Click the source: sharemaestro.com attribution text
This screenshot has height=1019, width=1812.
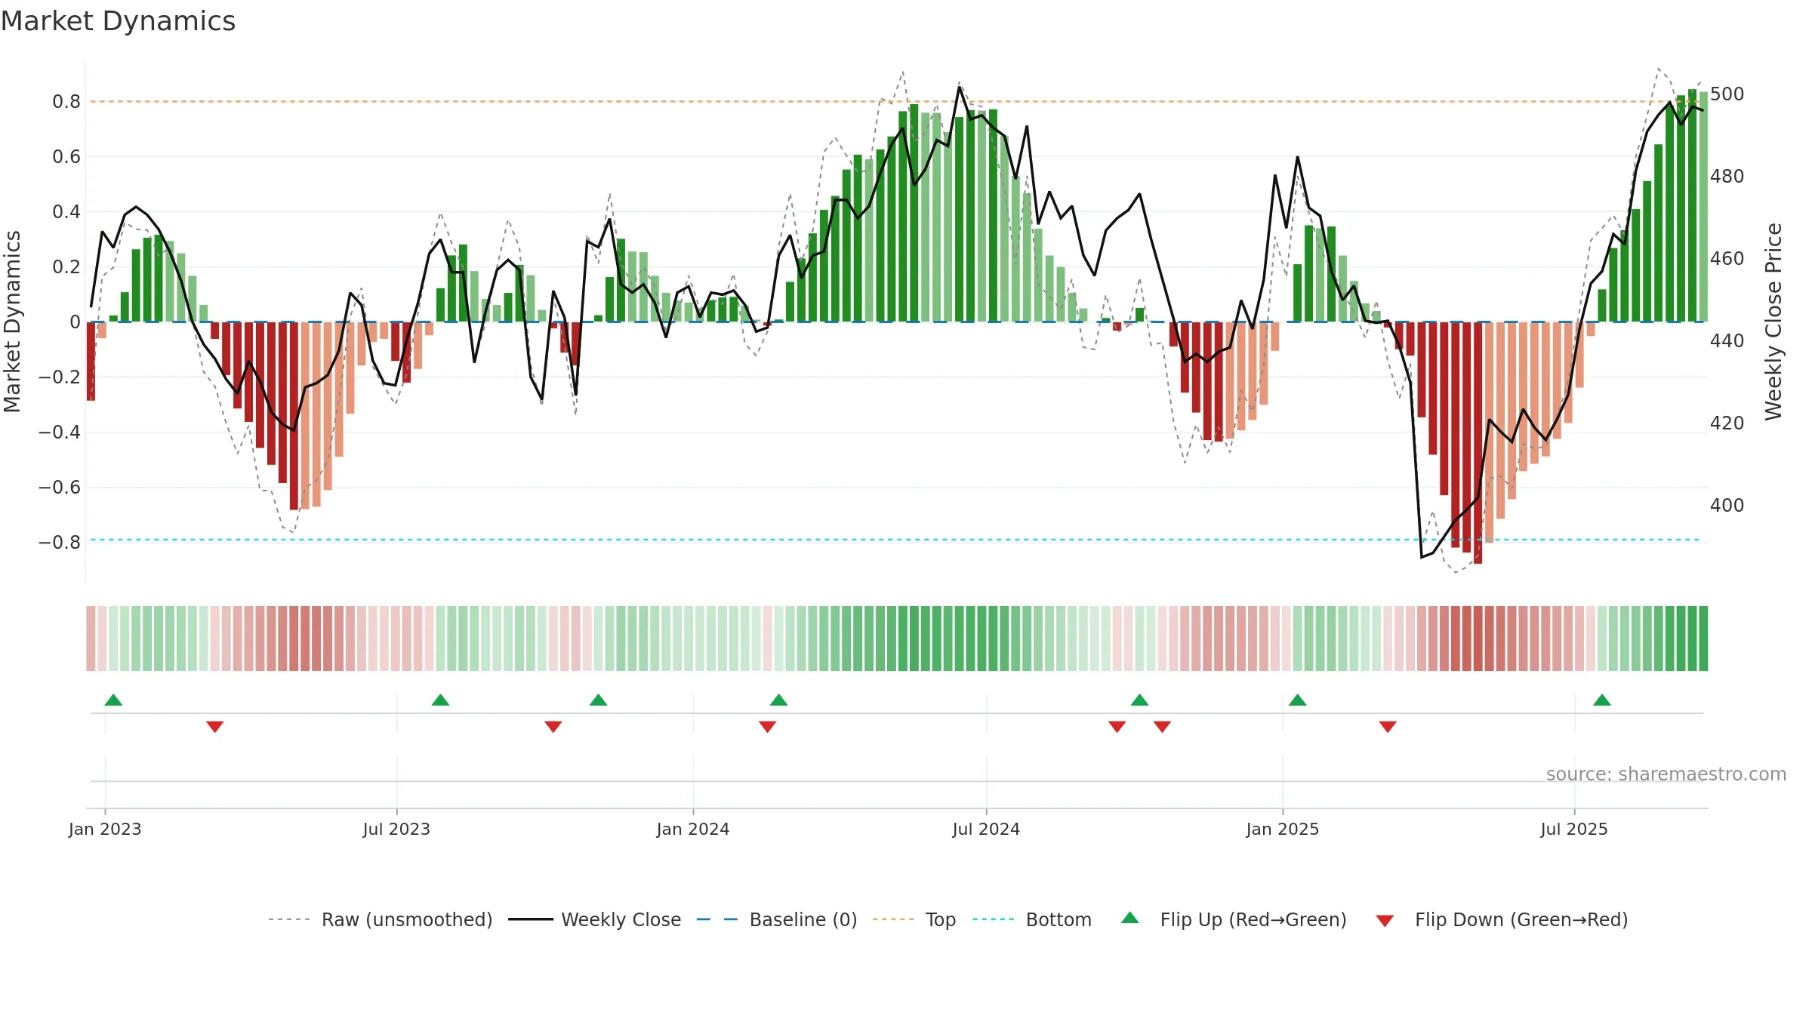(1666, 774)
